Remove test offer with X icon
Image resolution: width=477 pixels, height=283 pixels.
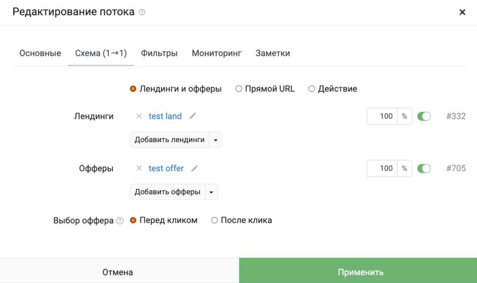tap(139, 168)
